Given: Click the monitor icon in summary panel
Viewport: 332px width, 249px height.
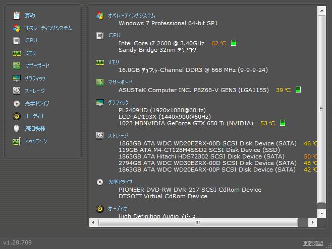Looking at the screenshot, I should [100, 102].
